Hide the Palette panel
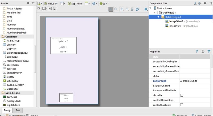The width and height of the screenshot is (213, 116). coord(34,3)
